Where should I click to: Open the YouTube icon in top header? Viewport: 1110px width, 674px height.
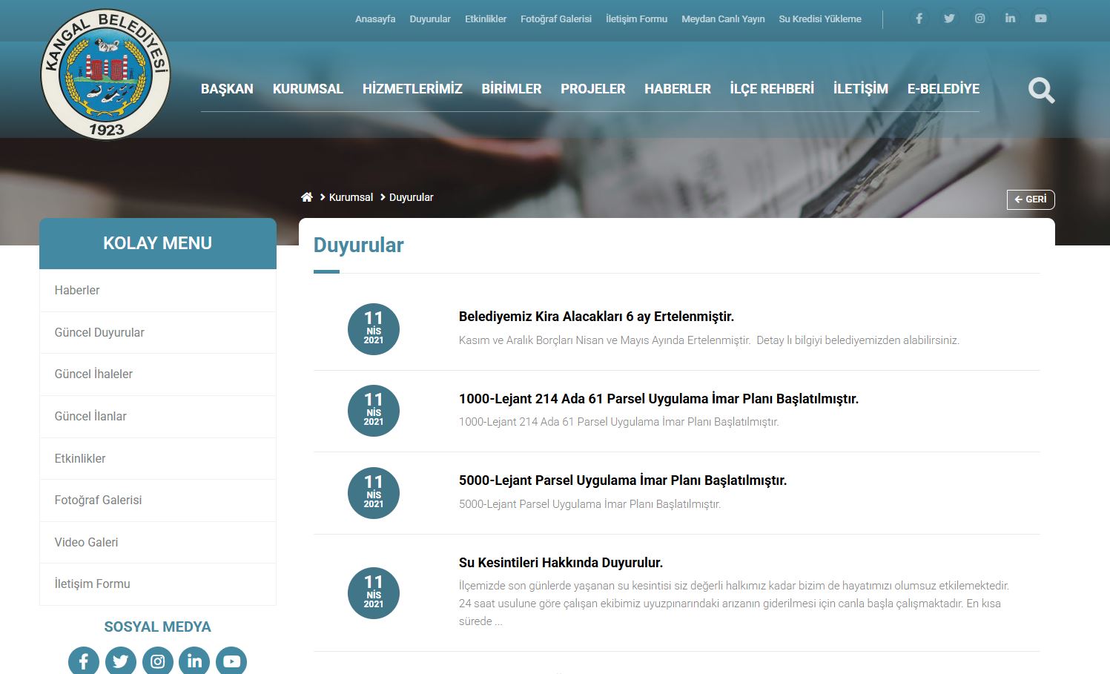point(1040,19)
